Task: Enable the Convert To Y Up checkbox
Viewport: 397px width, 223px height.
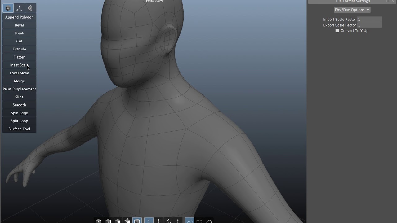Action: point(337,31)
